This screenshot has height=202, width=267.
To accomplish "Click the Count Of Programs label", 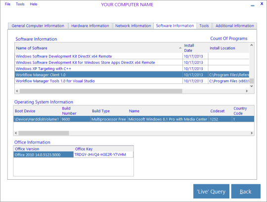I will pos(229,39).
